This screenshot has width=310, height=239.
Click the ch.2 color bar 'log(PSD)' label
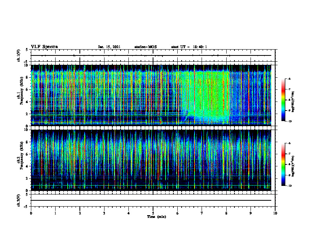pyautogui.click(x=293, y=166)
